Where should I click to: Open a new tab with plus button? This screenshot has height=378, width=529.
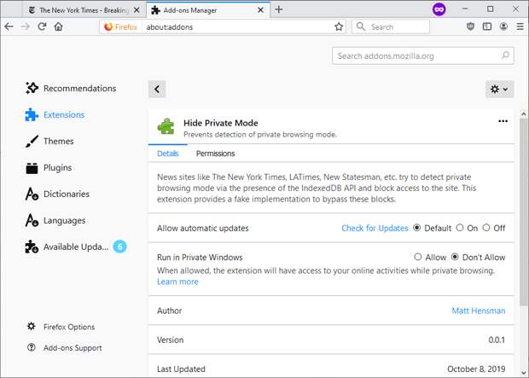click(279, 9)
